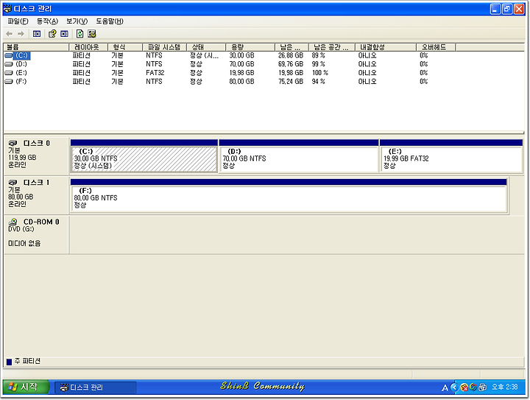The height and width of the screenshot is (400, 530).
Task: Click the 디스크 0 label with 119.99 GB
Action: [36, 155]
